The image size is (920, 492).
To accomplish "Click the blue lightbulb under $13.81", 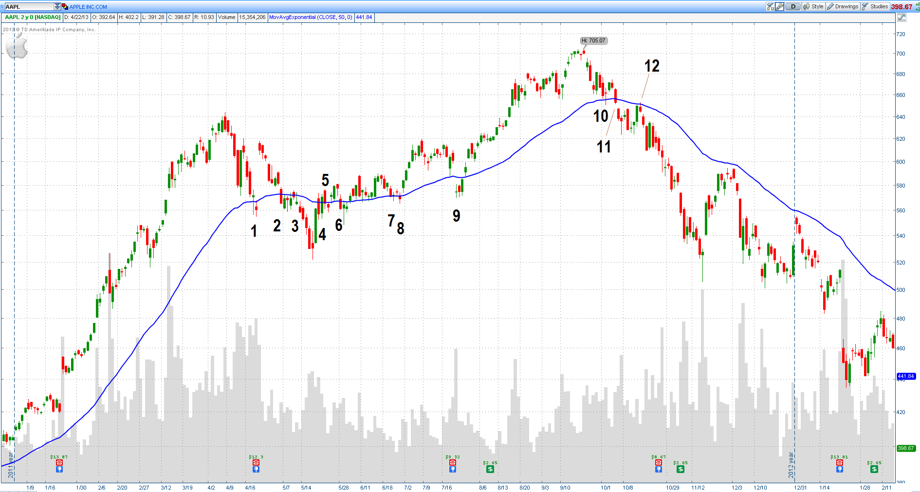I will pos(840,469).
